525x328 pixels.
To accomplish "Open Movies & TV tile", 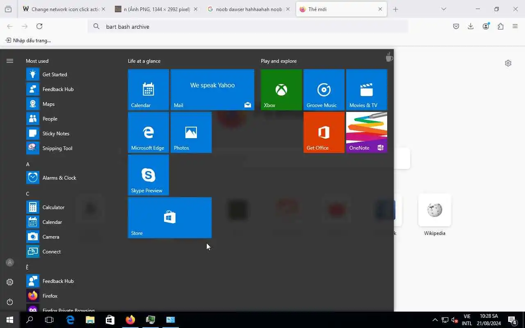I will coord(367,90).
